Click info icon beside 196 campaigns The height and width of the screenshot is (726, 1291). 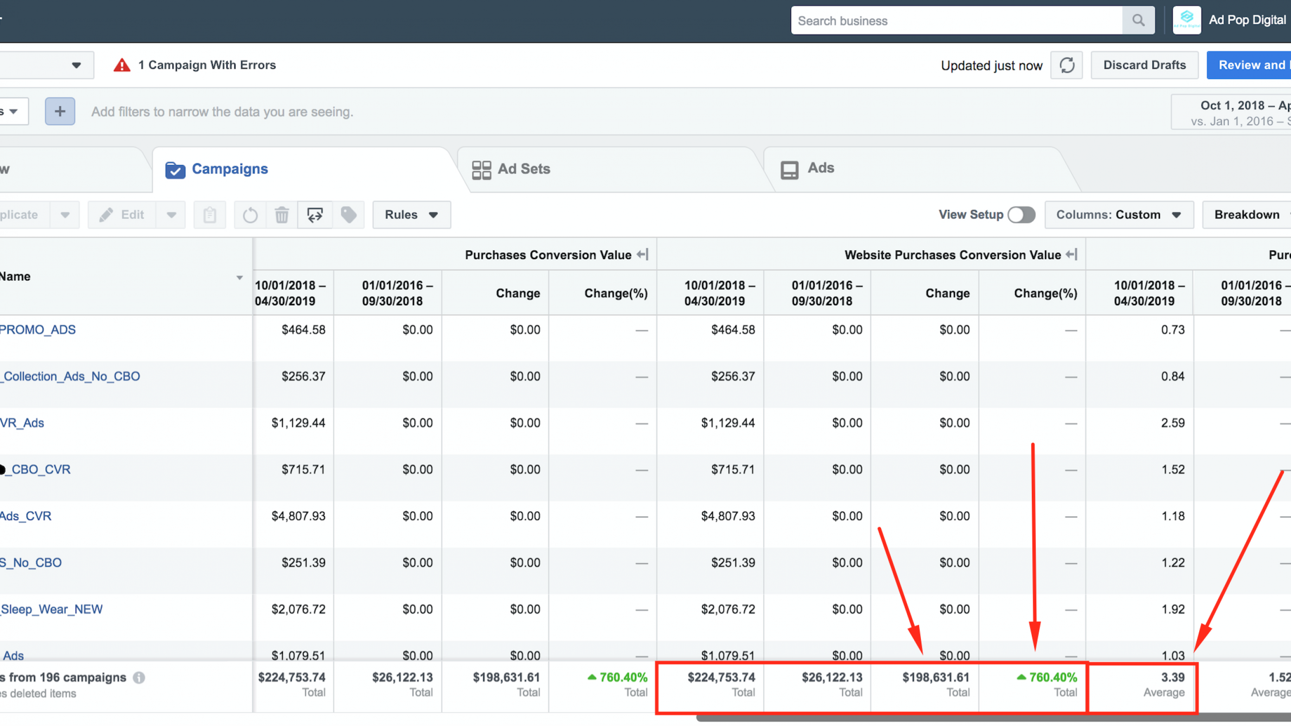tap(139, 677)
